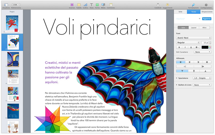Open Stili Carattere None dropdown
The image size is (215, 135).
click(x=202, y=52)
